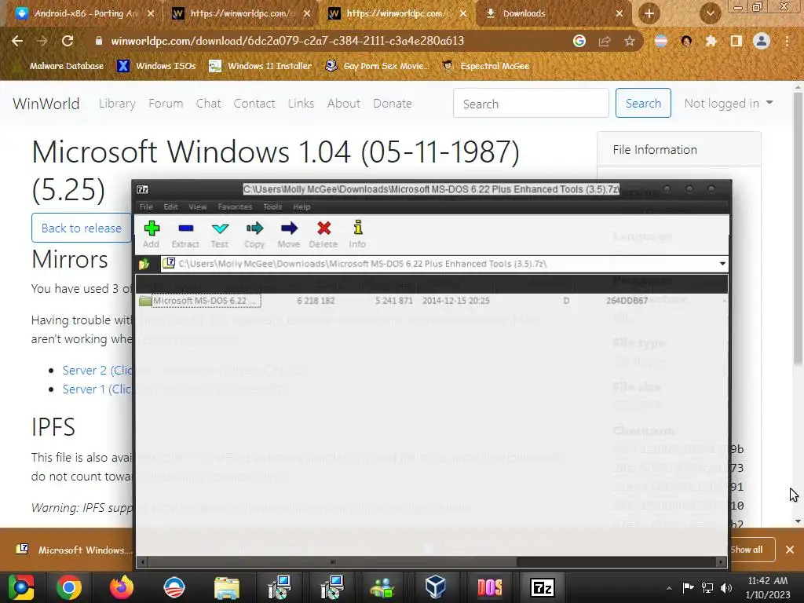This screenshot has width=804, height=603.
Task: Extract archive with the Extract icon
Action: click(x=185, y=234)
